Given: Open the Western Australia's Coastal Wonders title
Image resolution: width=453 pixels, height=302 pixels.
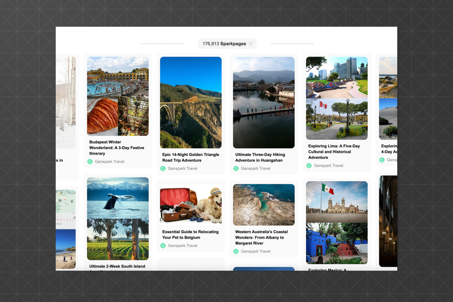Looking at the screenshot, I should pos(261,237).
